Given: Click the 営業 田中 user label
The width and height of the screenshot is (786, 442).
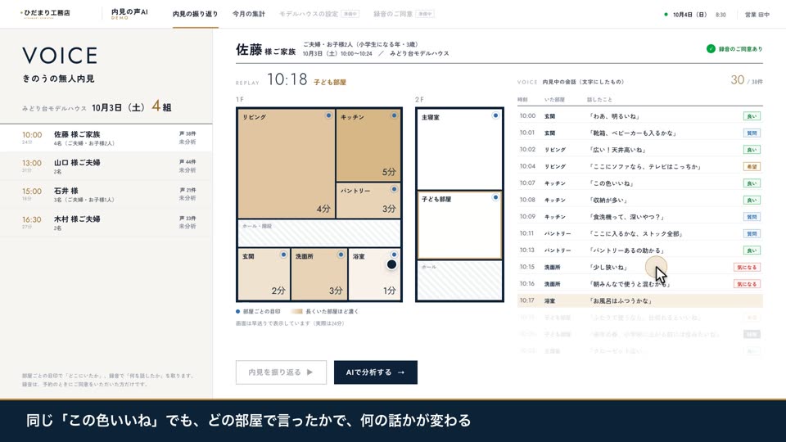Looking at the screenshot, I should (757, 15).
